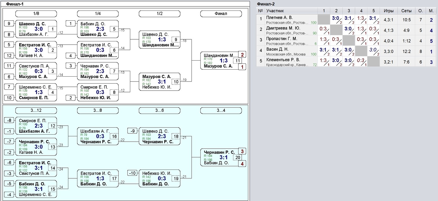Click the Финал-2 group title
The width and height of the screenshot is (438, 201).
(266, 4)
